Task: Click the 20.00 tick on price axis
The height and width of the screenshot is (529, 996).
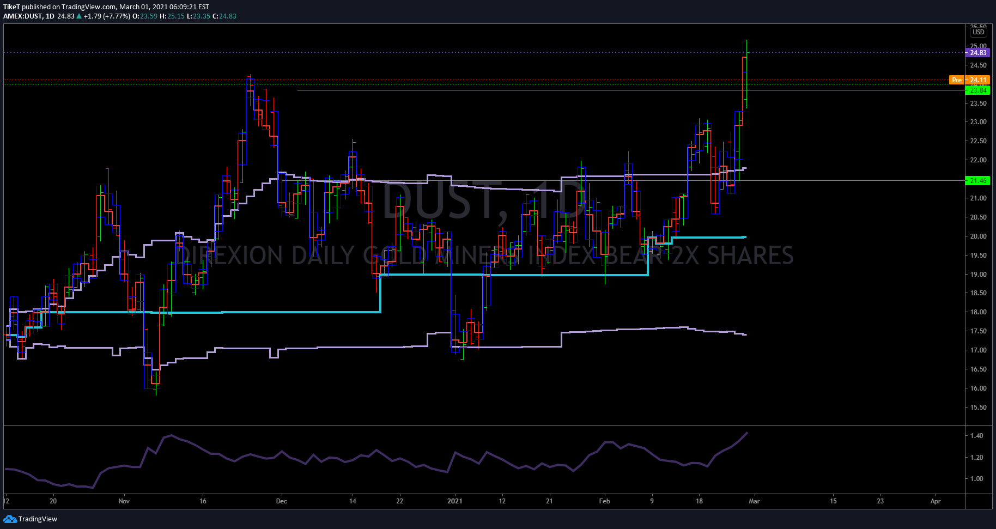Action: [x=978, y=236]
